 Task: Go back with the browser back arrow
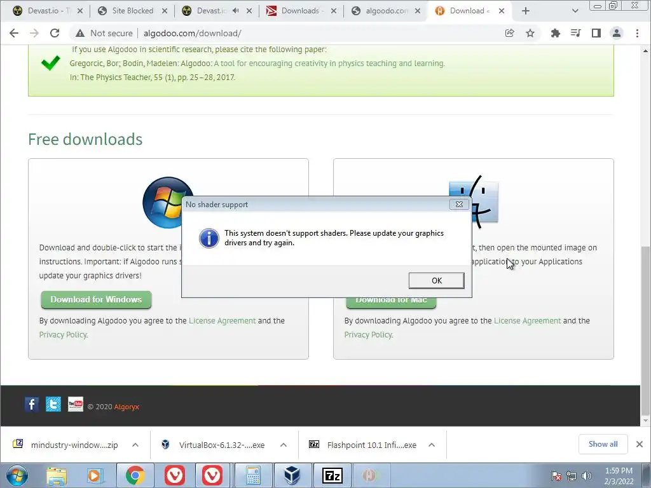[x=14, y=33]
